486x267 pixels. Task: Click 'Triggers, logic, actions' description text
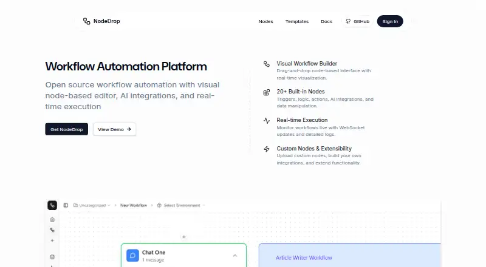(325, 103)
